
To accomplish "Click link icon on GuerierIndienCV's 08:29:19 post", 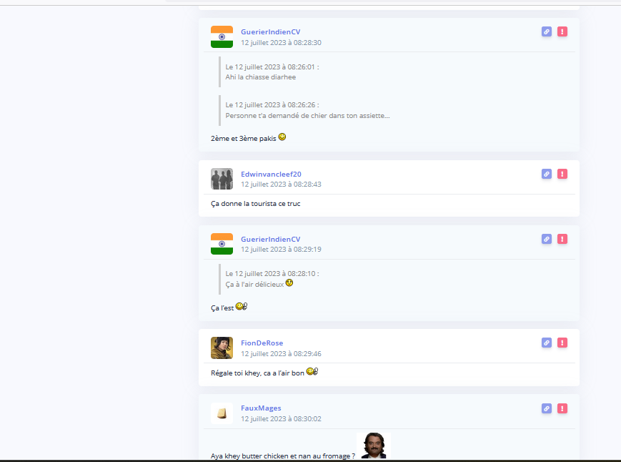I will pos(547,239).
